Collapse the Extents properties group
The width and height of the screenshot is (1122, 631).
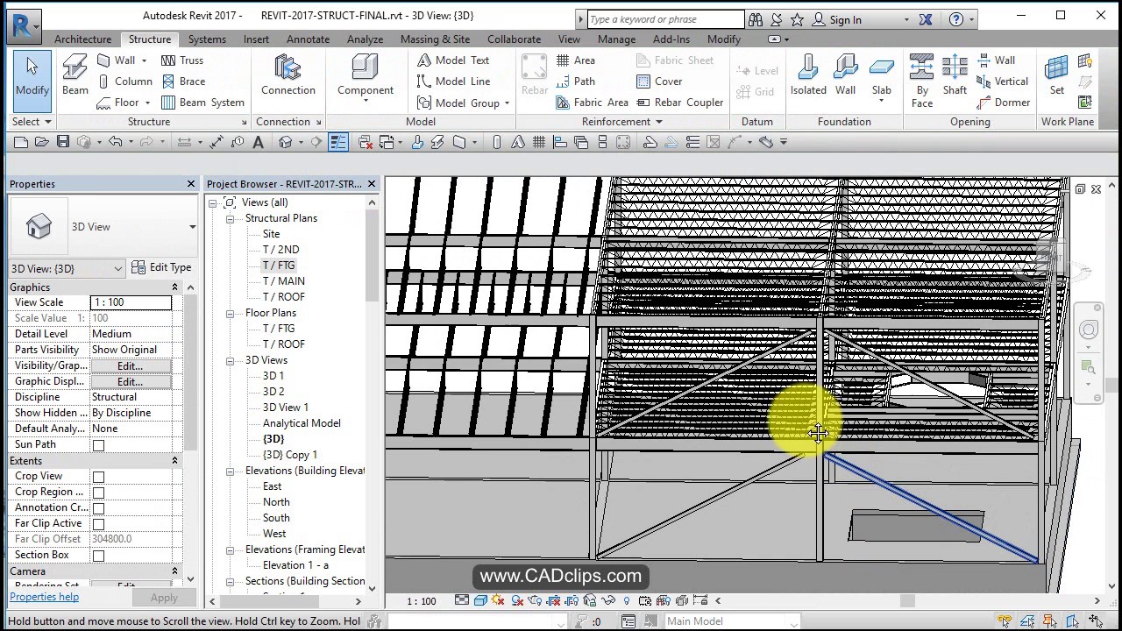click(174, 461)
